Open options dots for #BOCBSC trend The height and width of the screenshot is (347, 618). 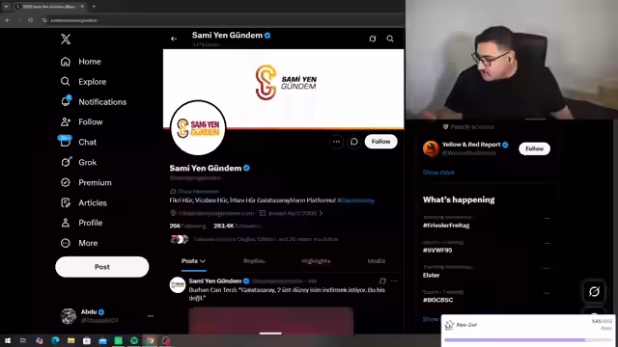(547, 293)
